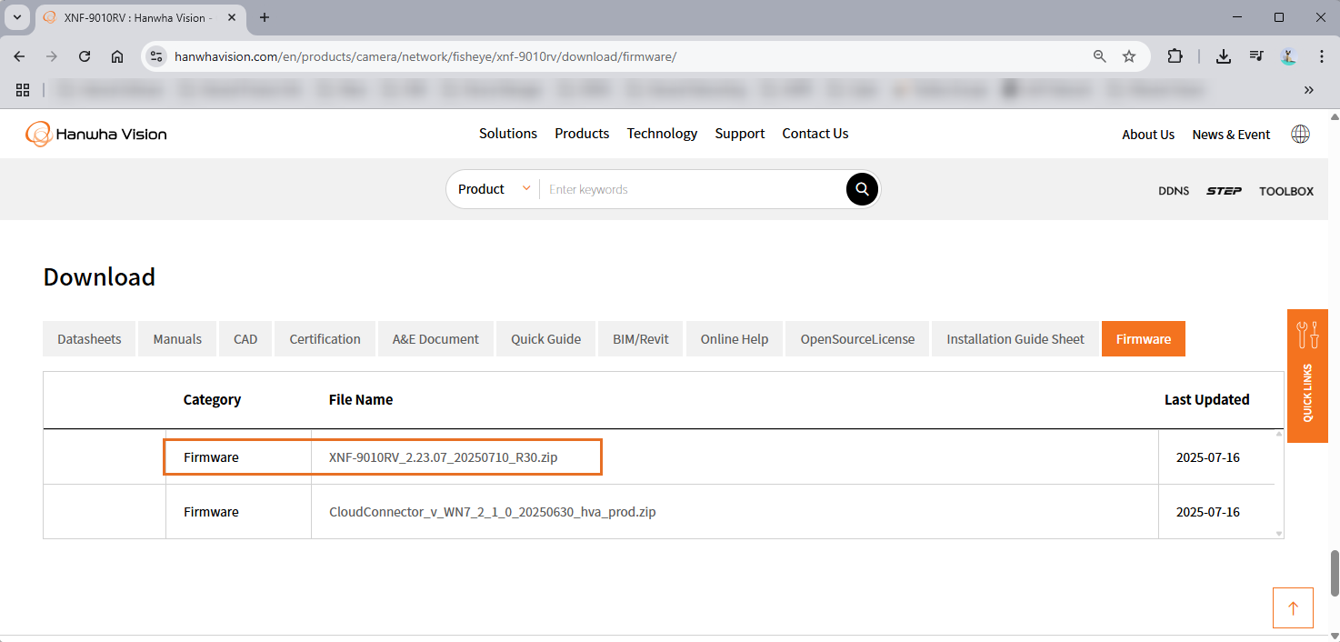Click the File Name column header
This screenshot has width=1340, height=642.
[x=361, y=399]
